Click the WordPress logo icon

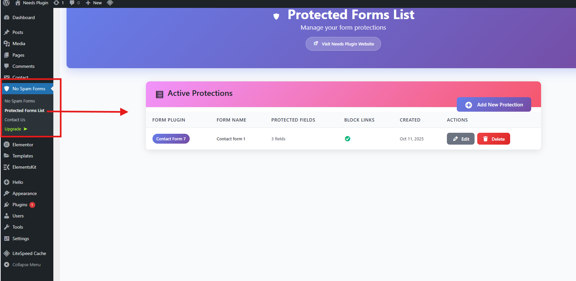point(7,3)
